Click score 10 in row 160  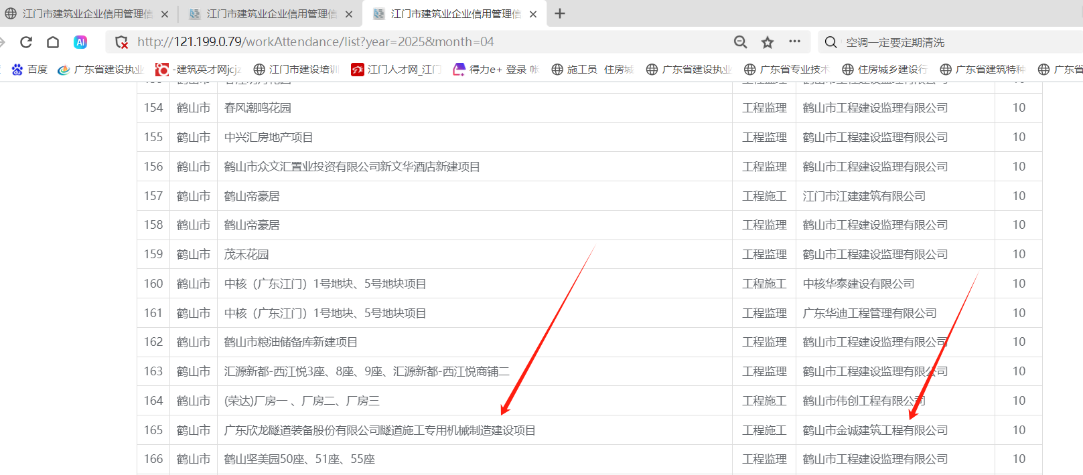click(1019, 284)
